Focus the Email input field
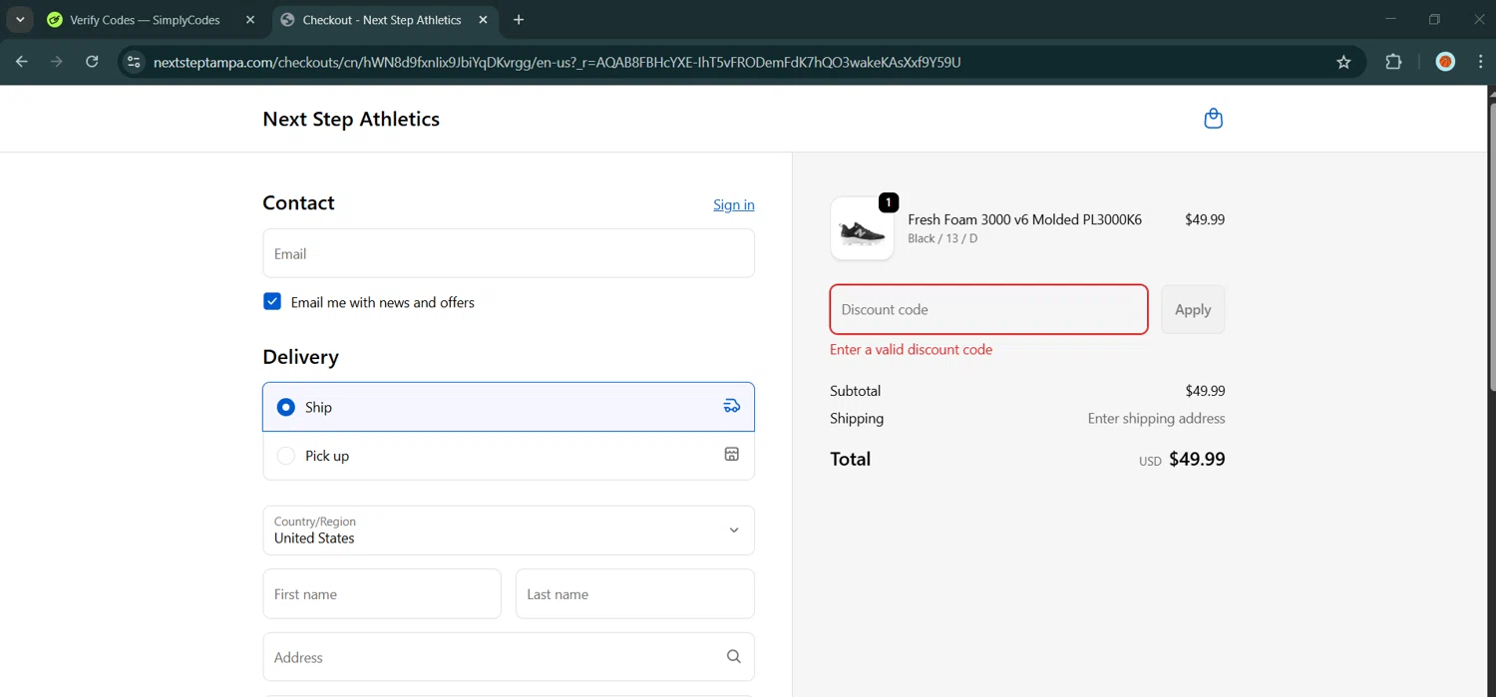Image resolution: width=1496 pixels, height=697 pixels. click(x=509, y=253)
